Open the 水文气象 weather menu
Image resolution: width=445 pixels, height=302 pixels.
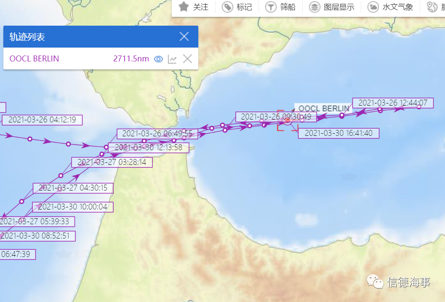click(x=373, y=7)
